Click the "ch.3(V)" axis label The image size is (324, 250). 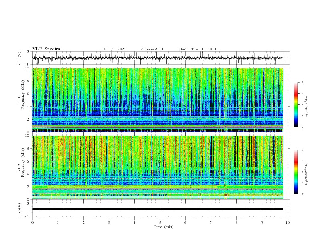[20, 210]
